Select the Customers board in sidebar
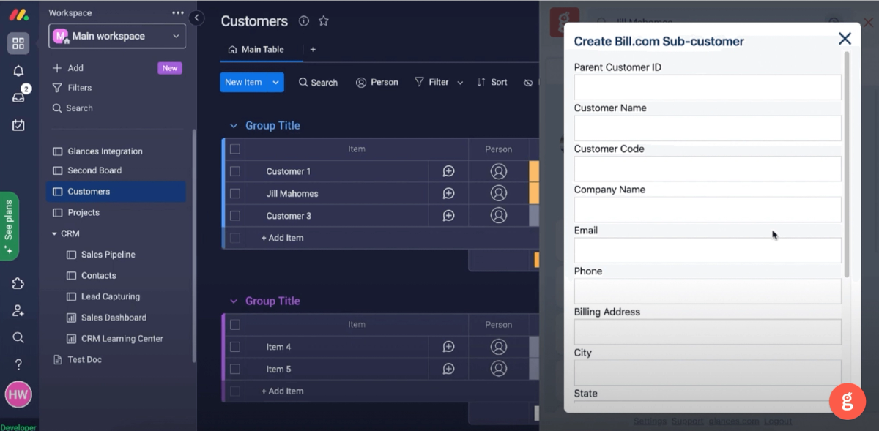 point(116,192)
